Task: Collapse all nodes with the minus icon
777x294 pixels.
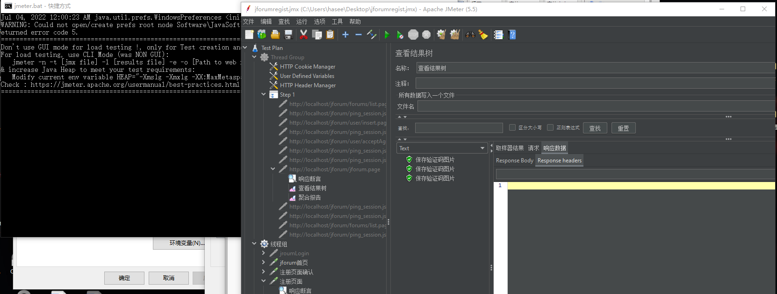Action: pos(359,35)
